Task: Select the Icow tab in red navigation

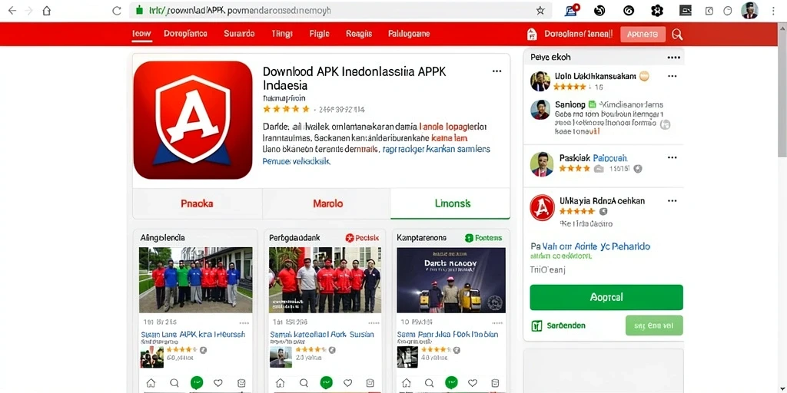Action: click(x=142, y=34)
